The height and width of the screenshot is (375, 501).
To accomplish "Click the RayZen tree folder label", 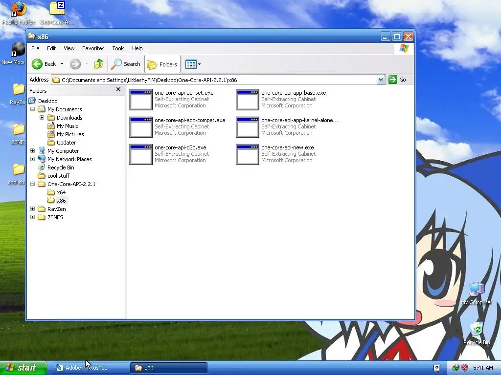I will [x=57, y=209].
